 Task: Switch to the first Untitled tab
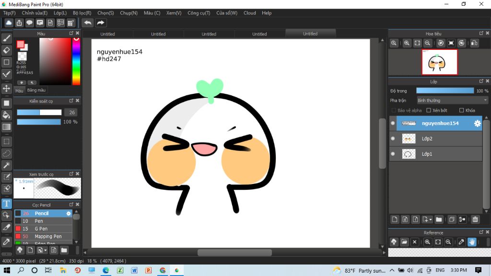[108, 34]
